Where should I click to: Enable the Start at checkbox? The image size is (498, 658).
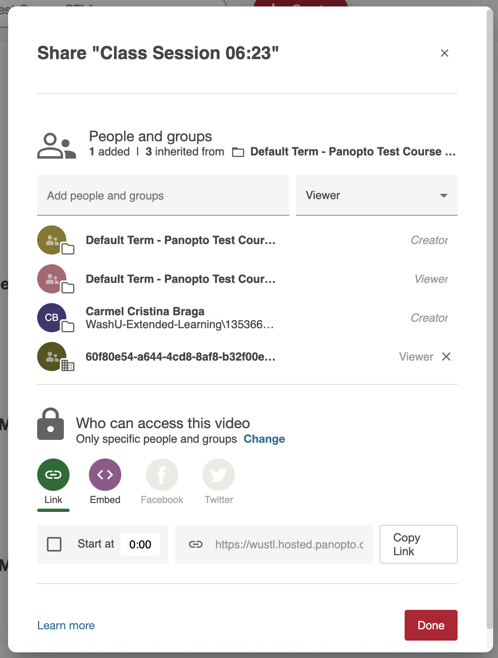pos(54,544)
